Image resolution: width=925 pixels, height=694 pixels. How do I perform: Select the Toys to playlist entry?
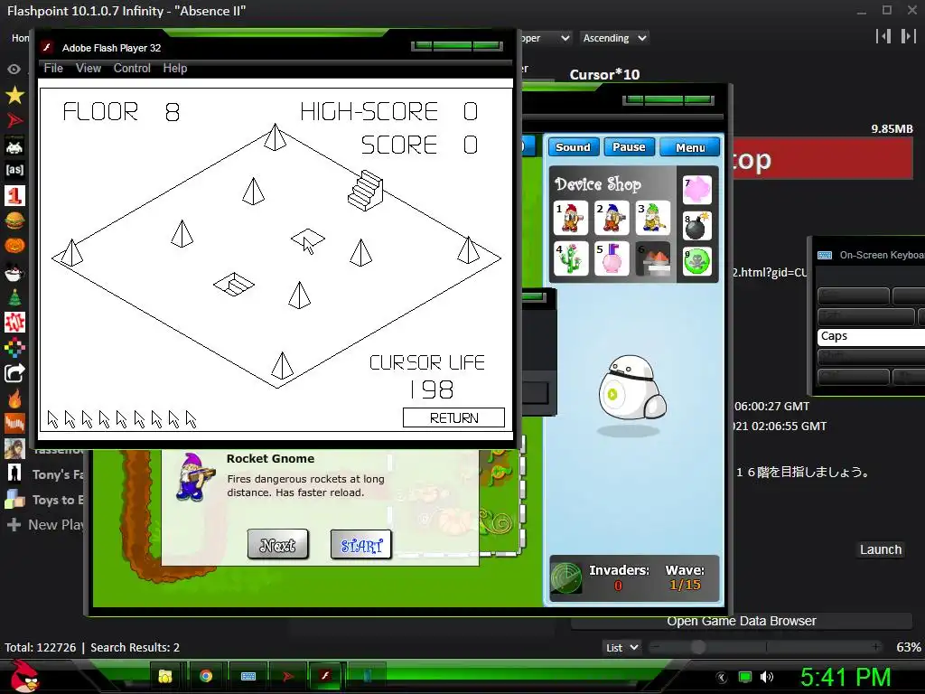(45, 500)
